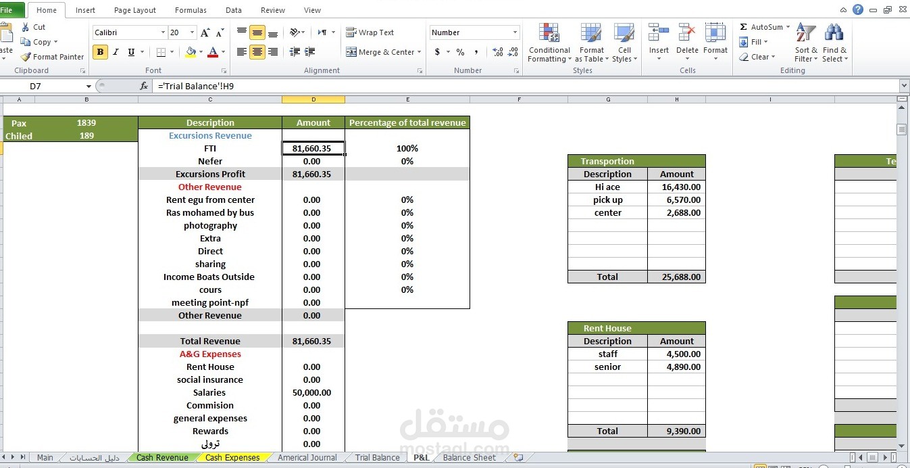
Task: Toggle Wrap Text for the cell
Action: click(370, 32)
